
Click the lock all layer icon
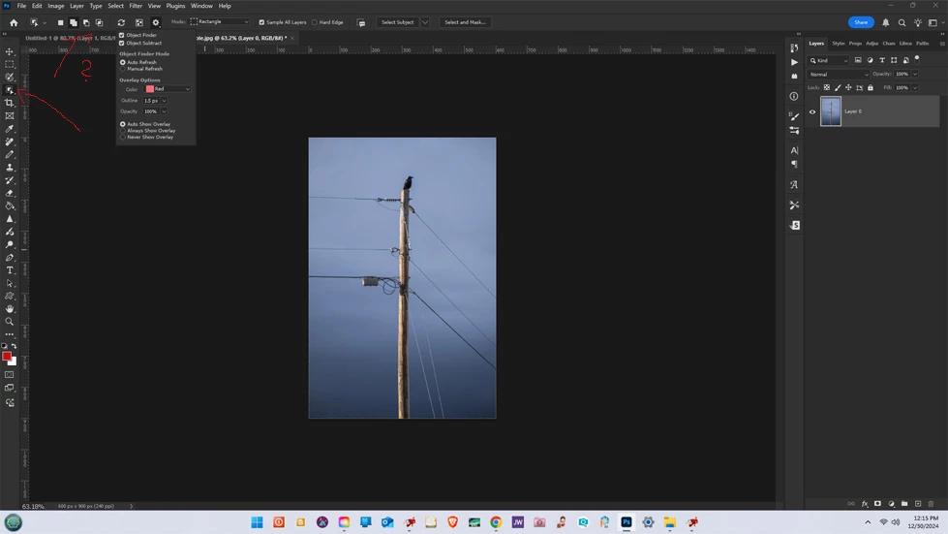coord(871,87)
